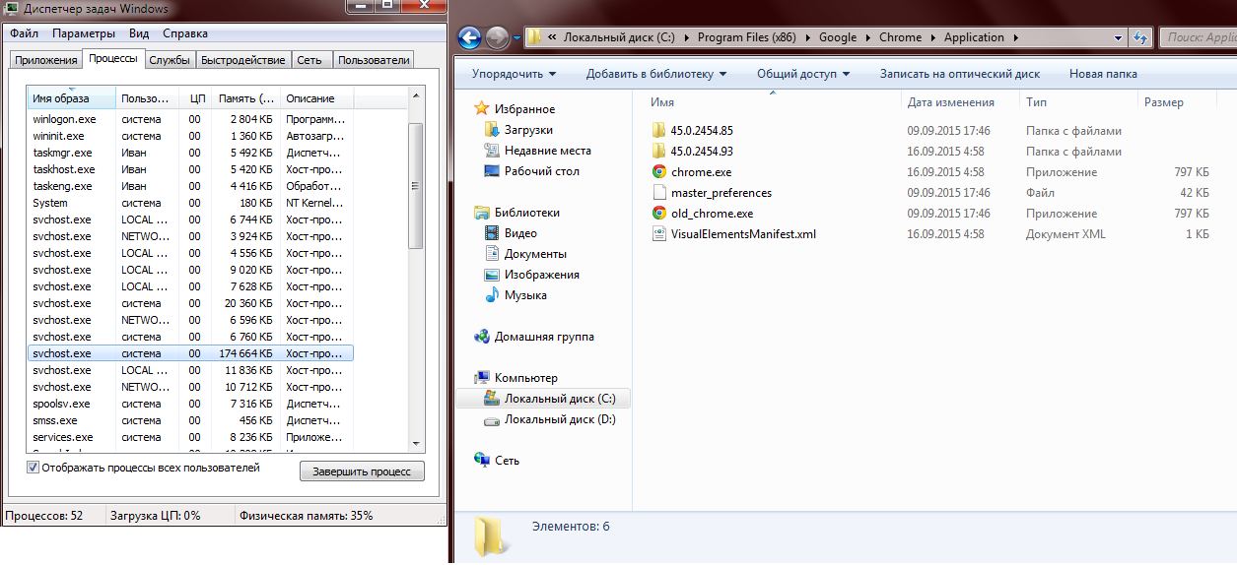Open the Справка menu in Task Manager

(x=184, y=33)
